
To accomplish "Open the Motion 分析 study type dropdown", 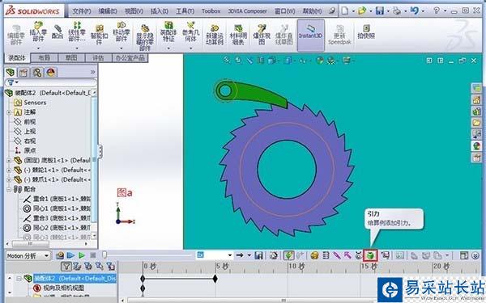I will 28,255.
